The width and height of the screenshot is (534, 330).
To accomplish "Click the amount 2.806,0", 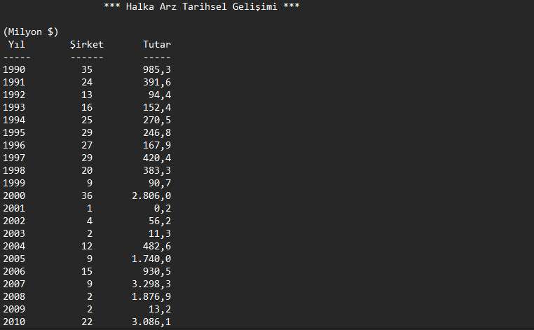I will pos(151,195).
